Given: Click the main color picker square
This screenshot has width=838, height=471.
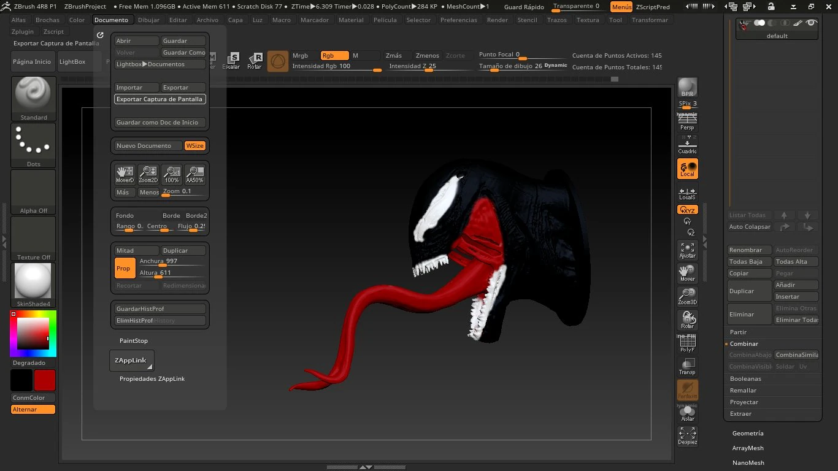Looking at the screenshot, I should (x=33, y=334).
